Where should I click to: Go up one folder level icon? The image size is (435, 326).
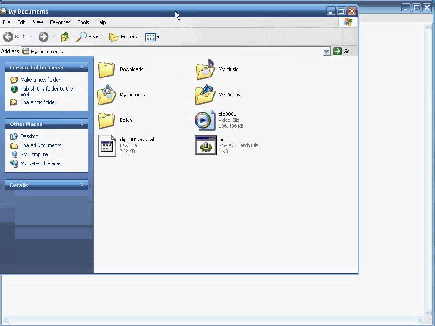(65, 37)
